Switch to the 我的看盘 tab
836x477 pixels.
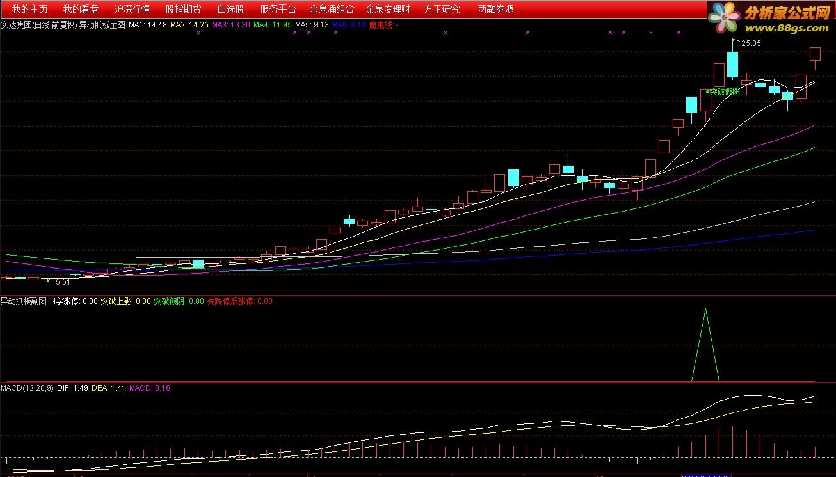(81, 10)
